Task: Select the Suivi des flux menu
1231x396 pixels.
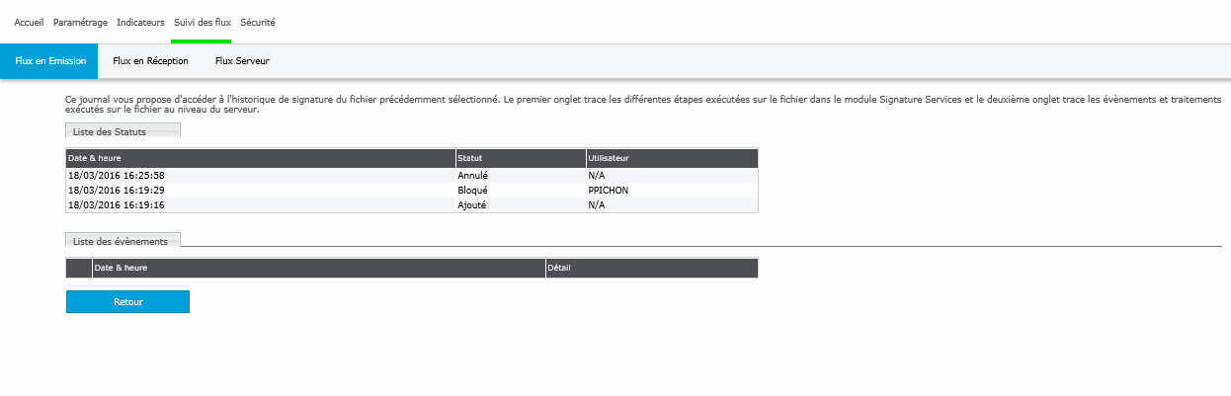Action: 202,22
